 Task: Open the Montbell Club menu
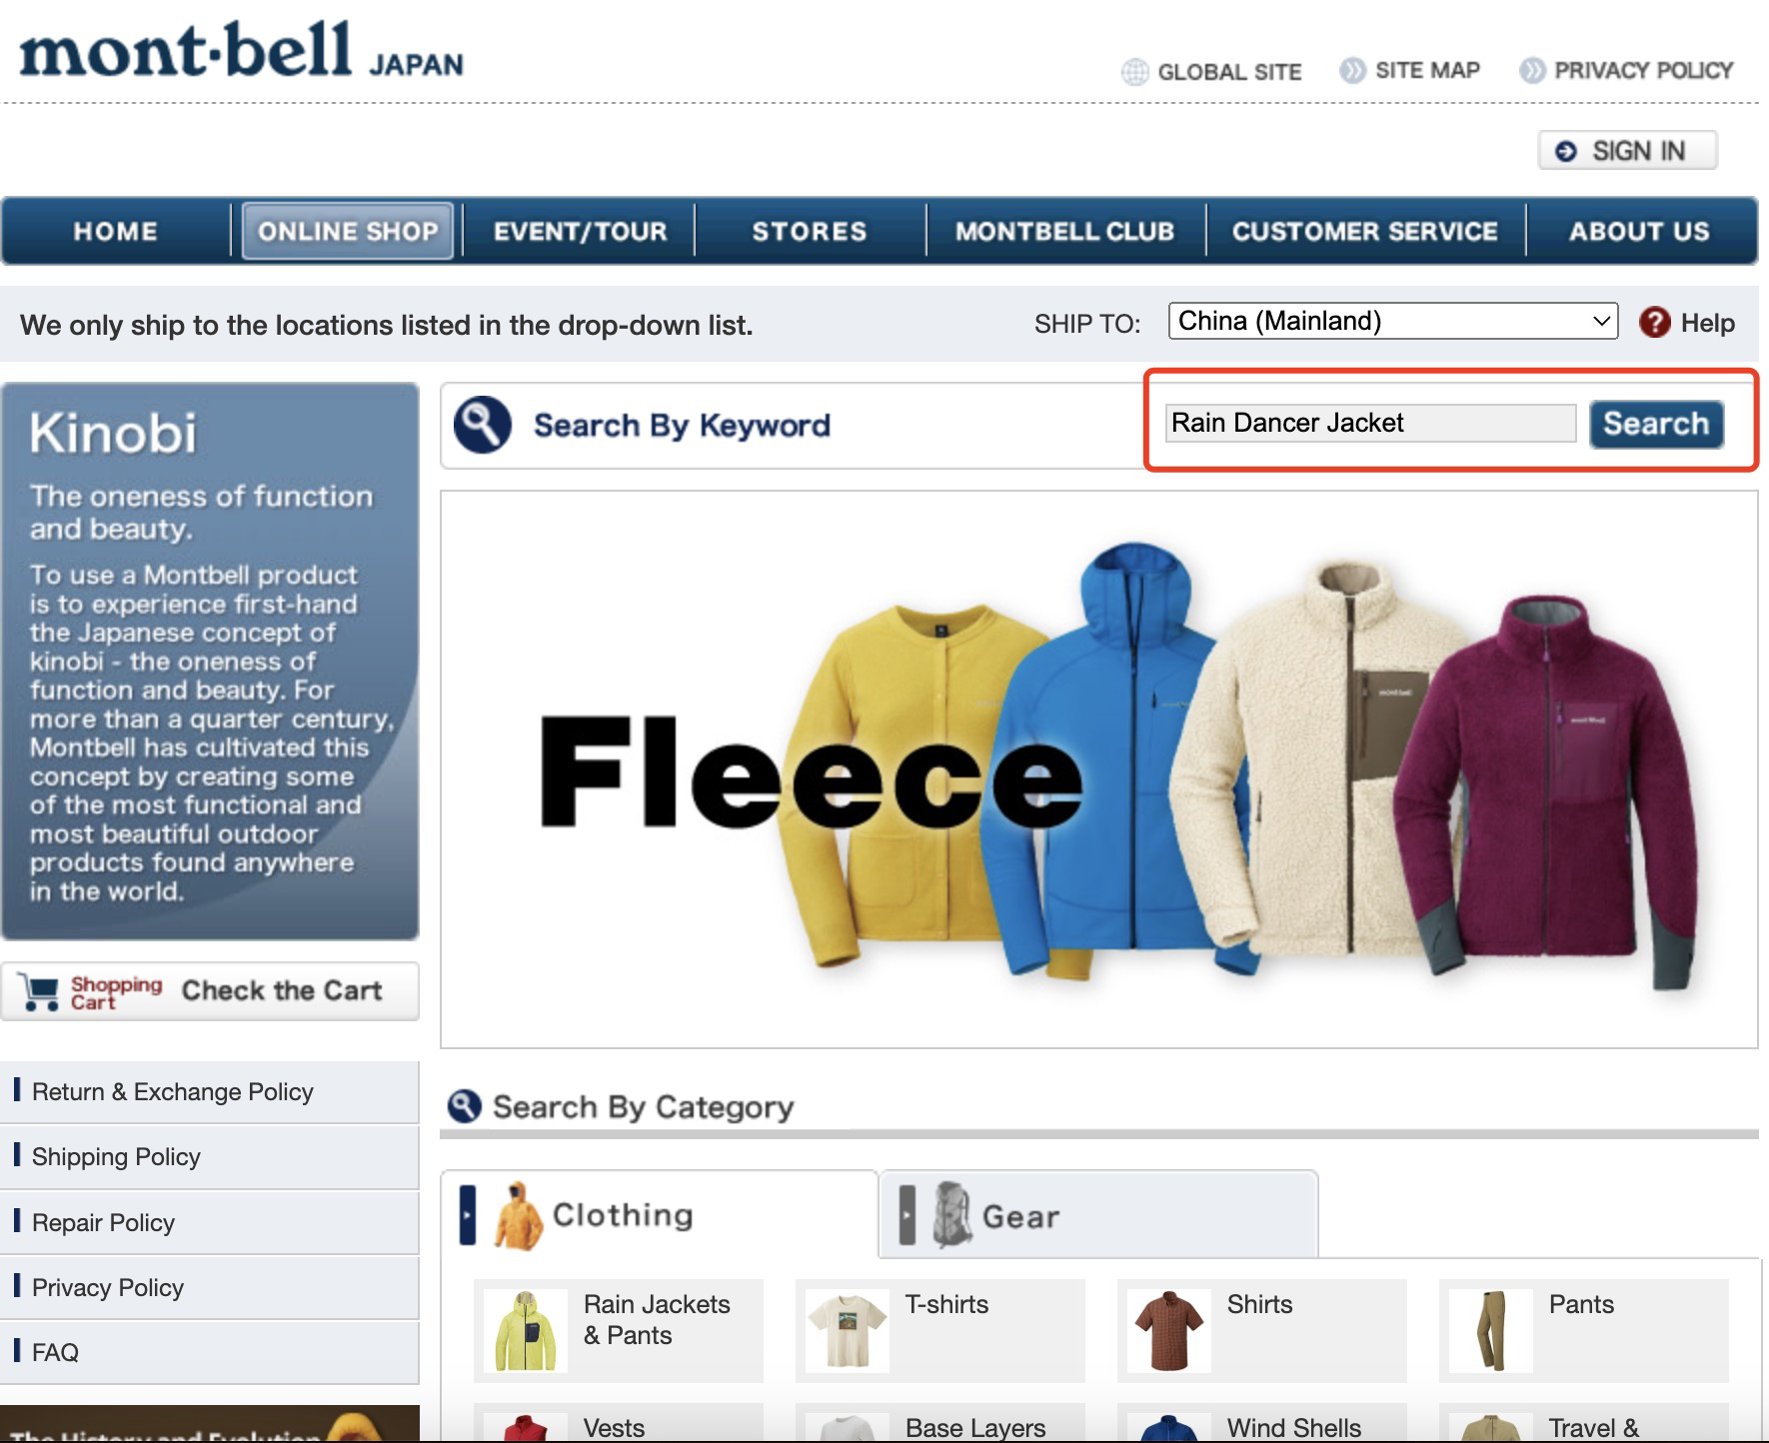click(1064, 231)
